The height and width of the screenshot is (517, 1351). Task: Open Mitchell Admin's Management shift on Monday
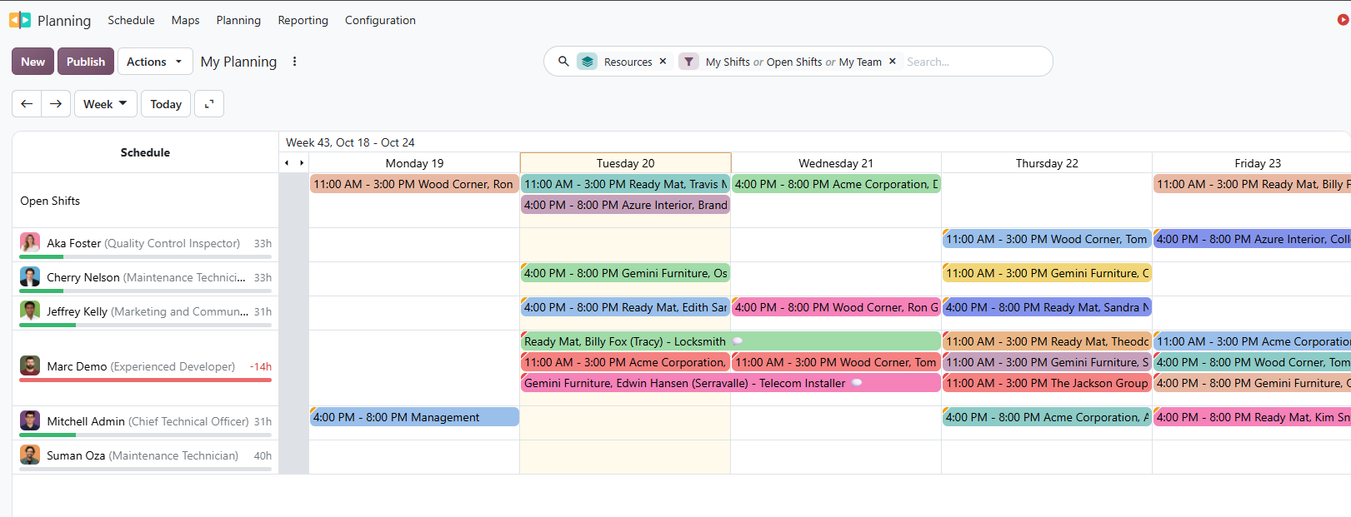(x=414, y=417)
